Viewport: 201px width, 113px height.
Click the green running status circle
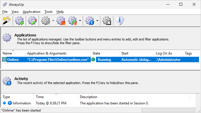tap(93, 59)
